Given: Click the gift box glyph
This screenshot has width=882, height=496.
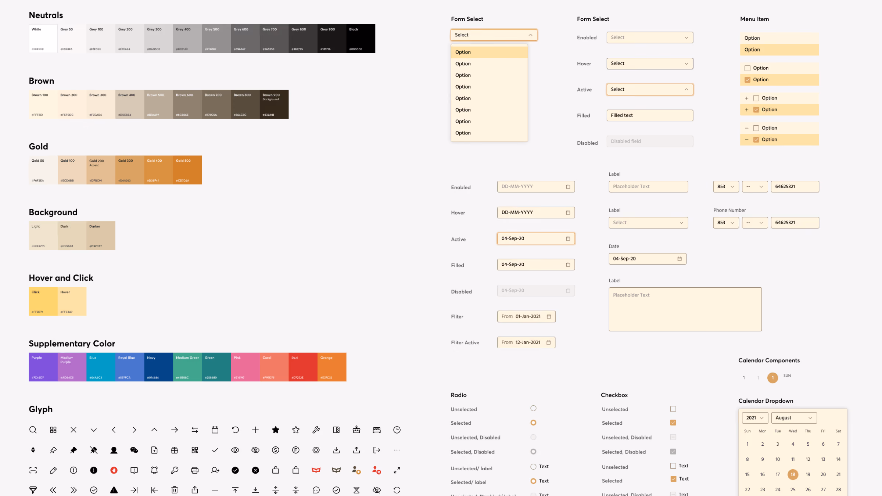Looking at the screenshot, I should click(x=175, y=450).
